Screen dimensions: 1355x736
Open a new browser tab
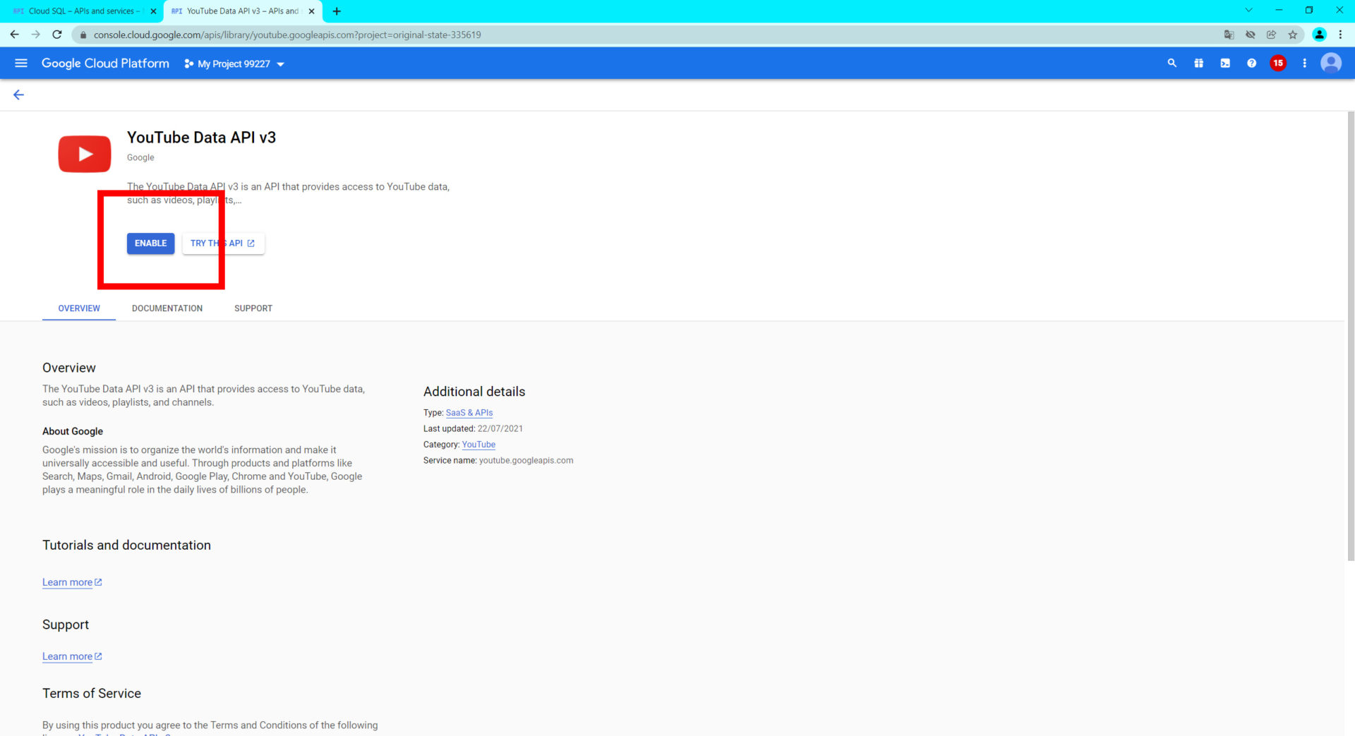tap(337, 11)
